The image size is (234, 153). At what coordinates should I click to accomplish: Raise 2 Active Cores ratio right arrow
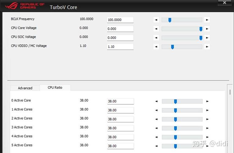(207, 119)
